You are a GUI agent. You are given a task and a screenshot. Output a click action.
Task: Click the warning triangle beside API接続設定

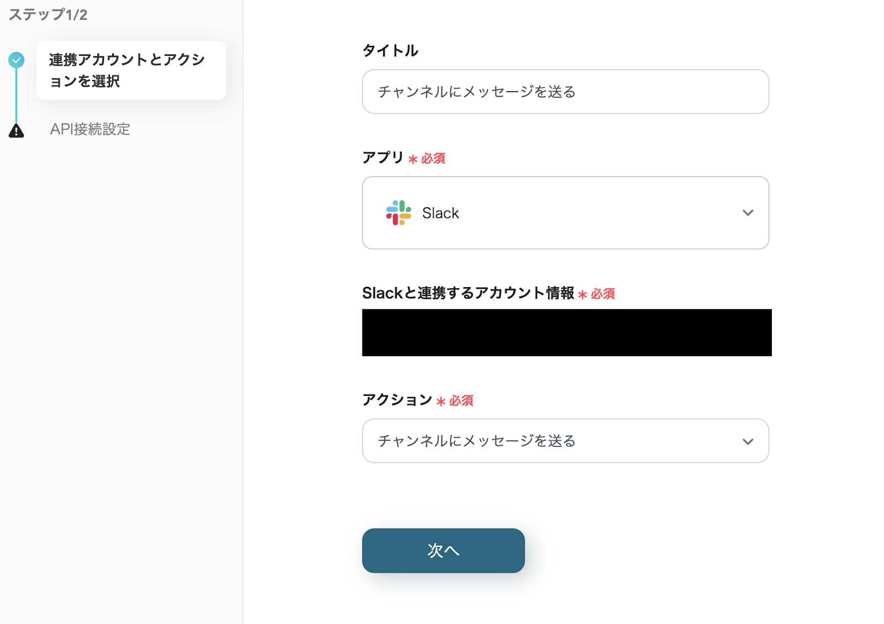17,131
